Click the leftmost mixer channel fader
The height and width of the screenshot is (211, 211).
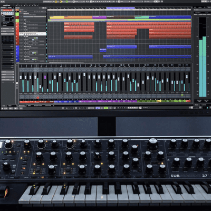21,78
